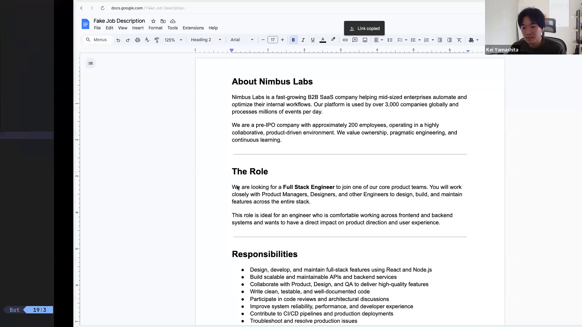This screenshot has width=582, height=327.
Task: Expand the numbered list options arrow
Action: coord(433,40)
